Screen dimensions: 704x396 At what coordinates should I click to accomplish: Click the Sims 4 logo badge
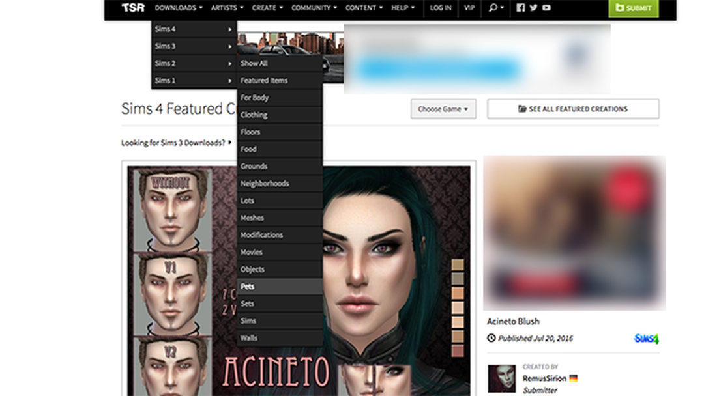[x=646, y=339]
